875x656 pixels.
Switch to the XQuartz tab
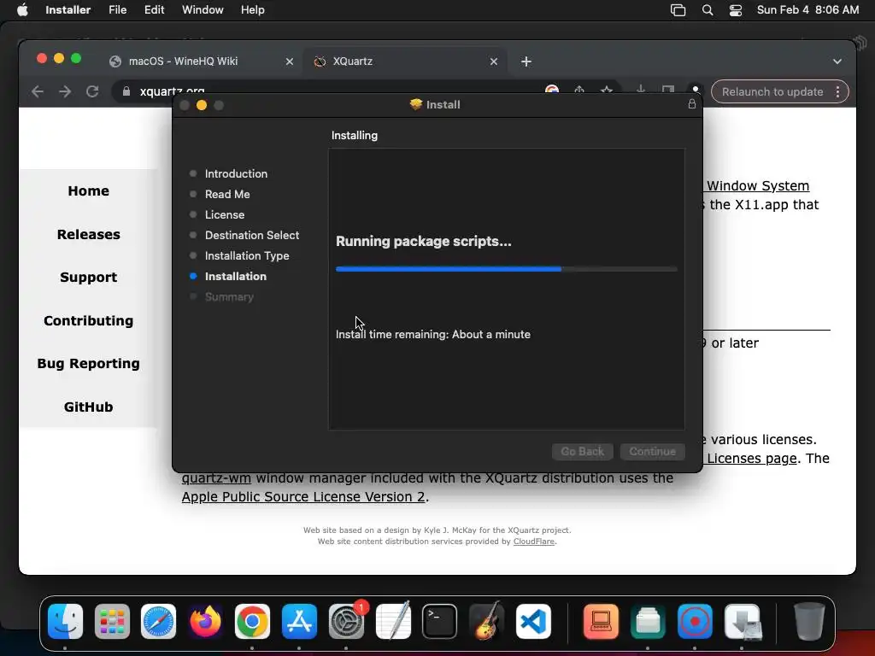pyautogui.click(x=406, y=61)
